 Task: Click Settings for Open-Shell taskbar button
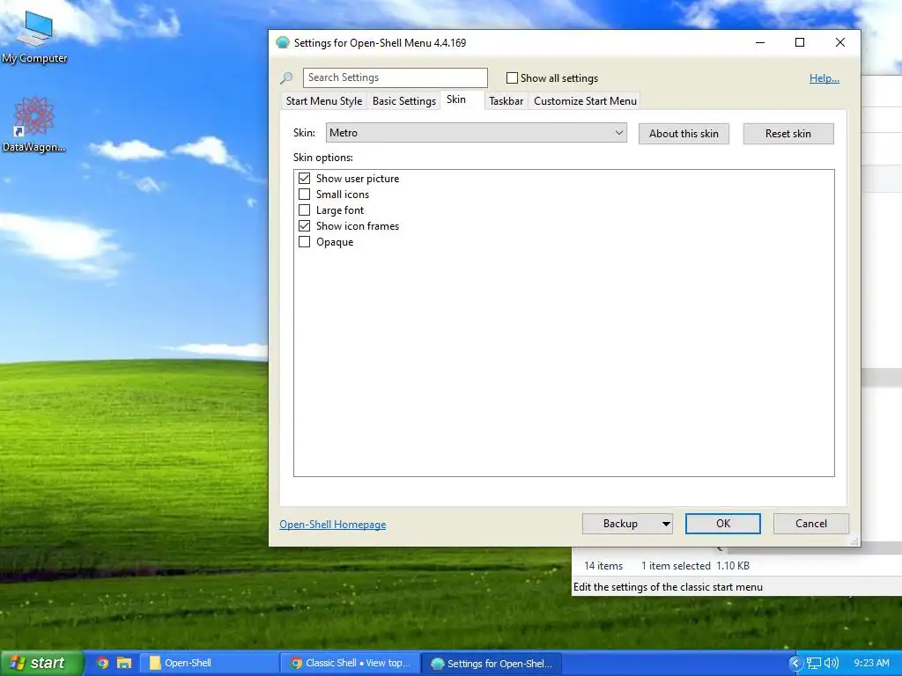pyautogui.click(x=492, y=663)
